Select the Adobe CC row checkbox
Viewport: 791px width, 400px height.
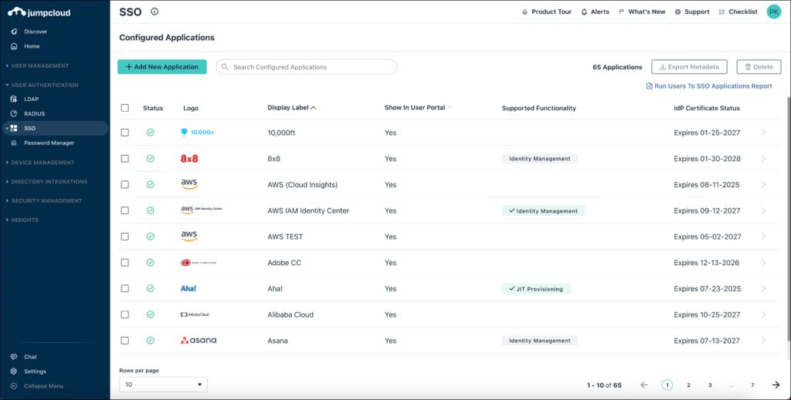(x=125, y=263)
